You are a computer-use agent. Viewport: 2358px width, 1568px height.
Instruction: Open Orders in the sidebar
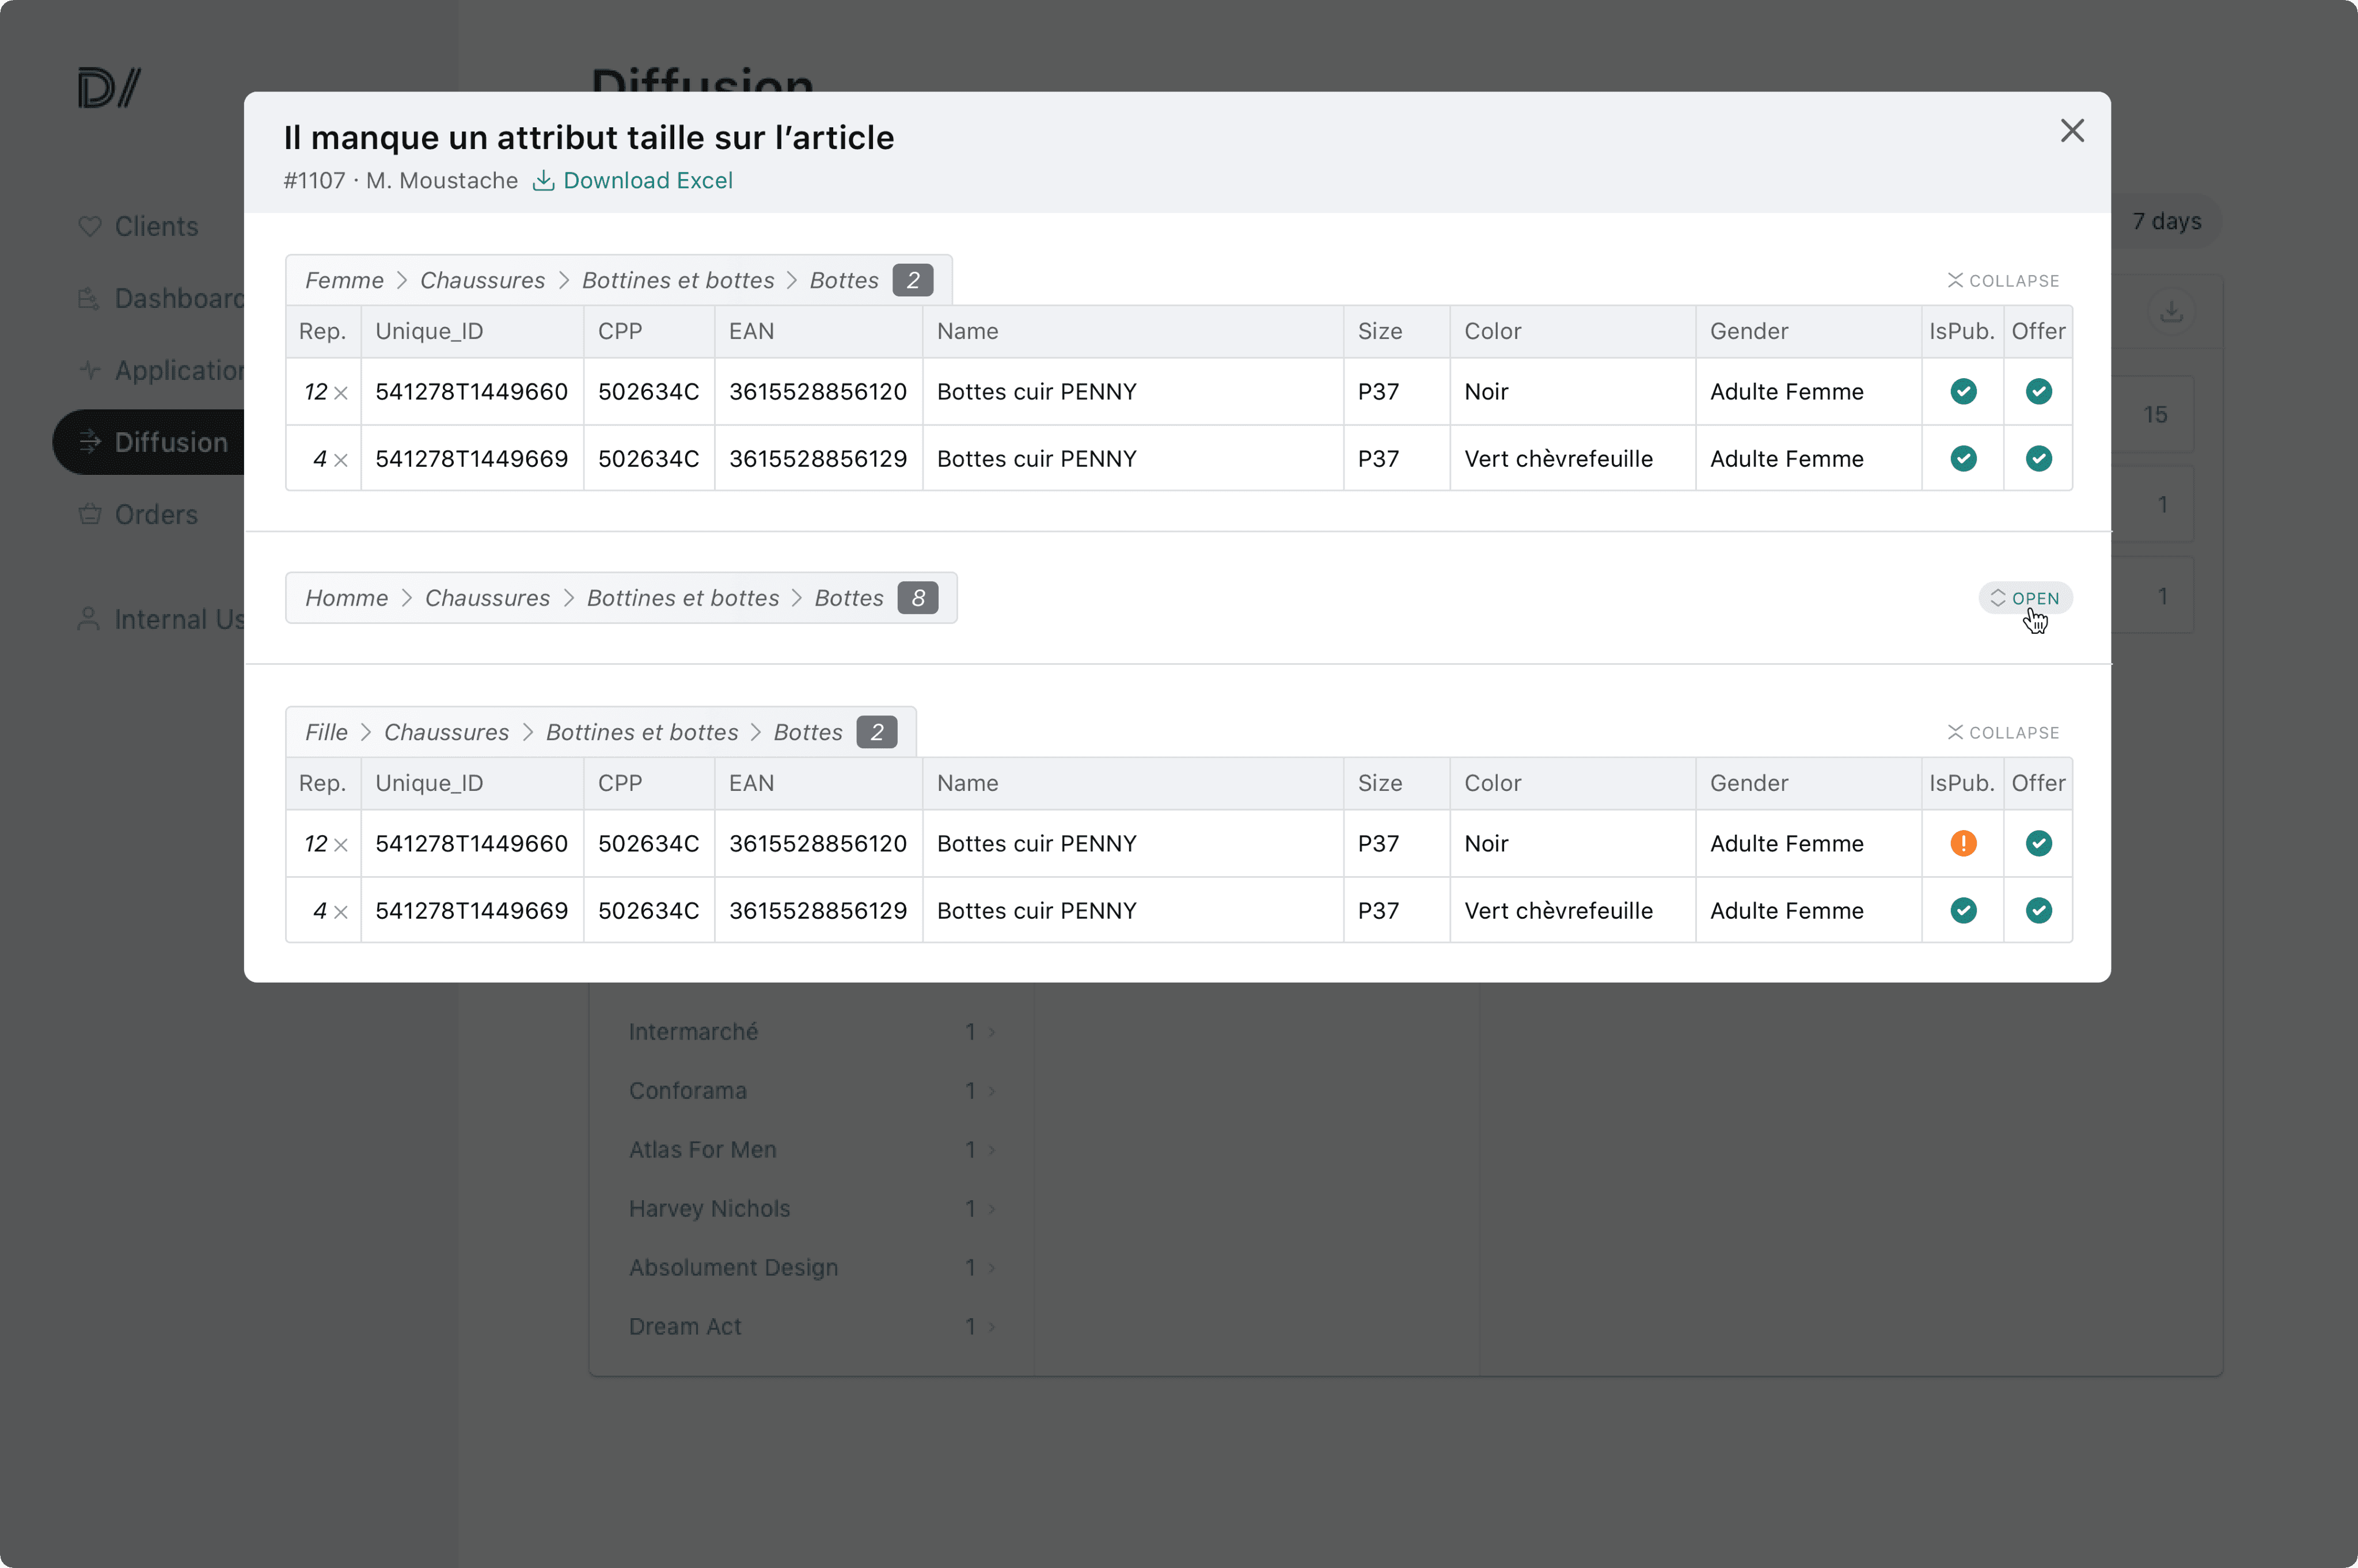click(x=138, y=514)
